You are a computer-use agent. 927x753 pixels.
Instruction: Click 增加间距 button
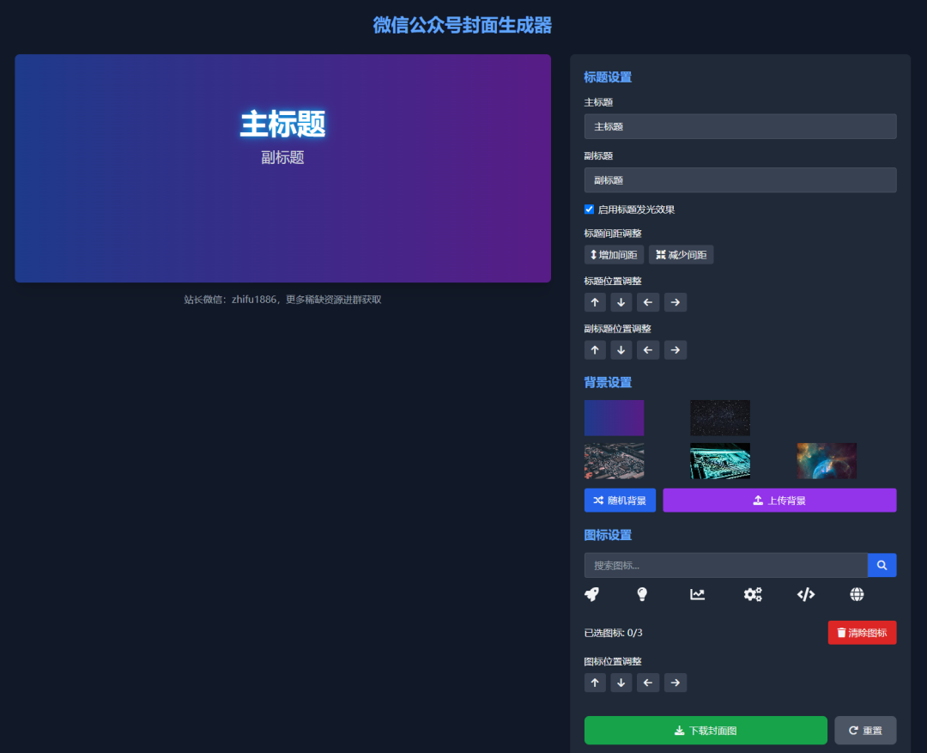click(x=614, y=255)
